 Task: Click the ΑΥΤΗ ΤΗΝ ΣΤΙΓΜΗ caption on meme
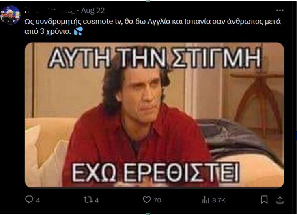coord(155,58)
